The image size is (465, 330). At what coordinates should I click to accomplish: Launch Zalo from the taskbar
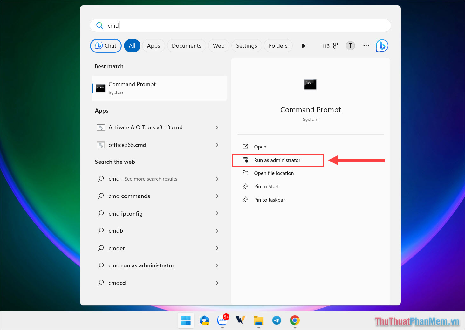[222, 320]
